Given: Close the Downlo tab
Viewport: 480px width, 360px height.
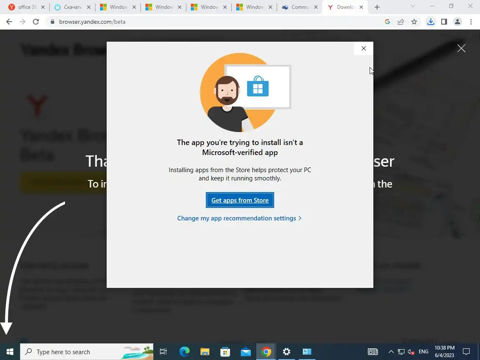Looking at the screenshot, I should [361, 7].
